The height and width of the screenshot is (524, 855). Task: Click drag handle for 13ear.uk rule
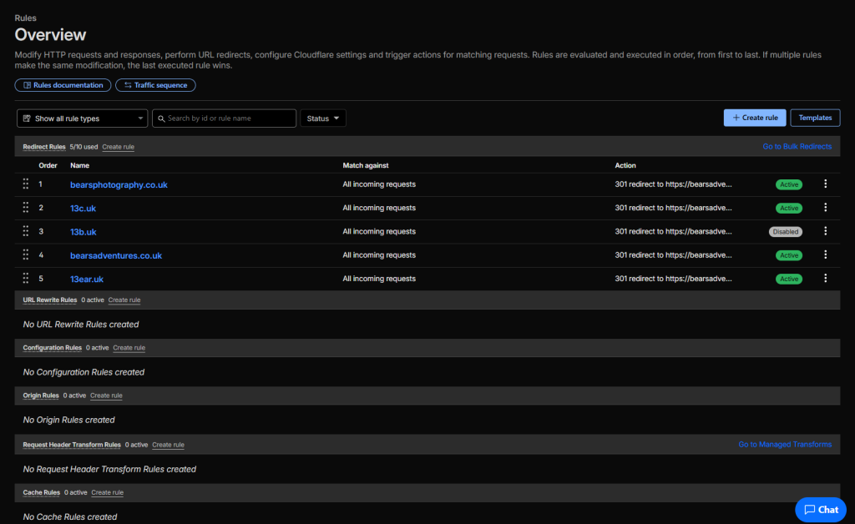26,279
